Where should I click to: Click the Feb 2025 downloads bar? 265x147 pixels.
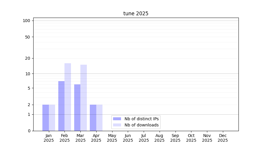68,97
